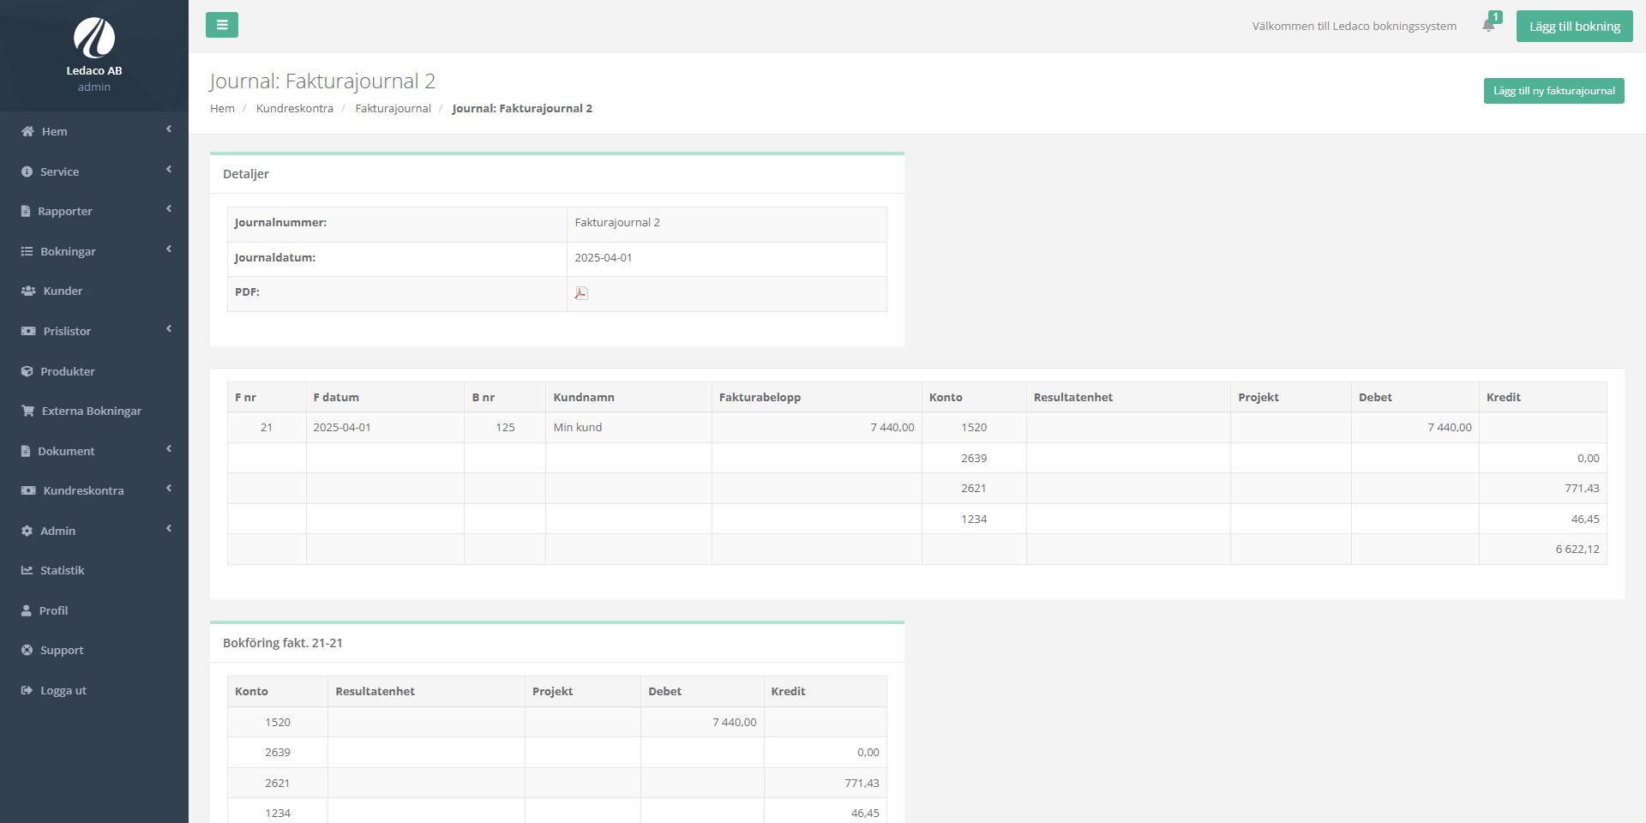Click the Ledaco AB logo

[x=94, y=39]
